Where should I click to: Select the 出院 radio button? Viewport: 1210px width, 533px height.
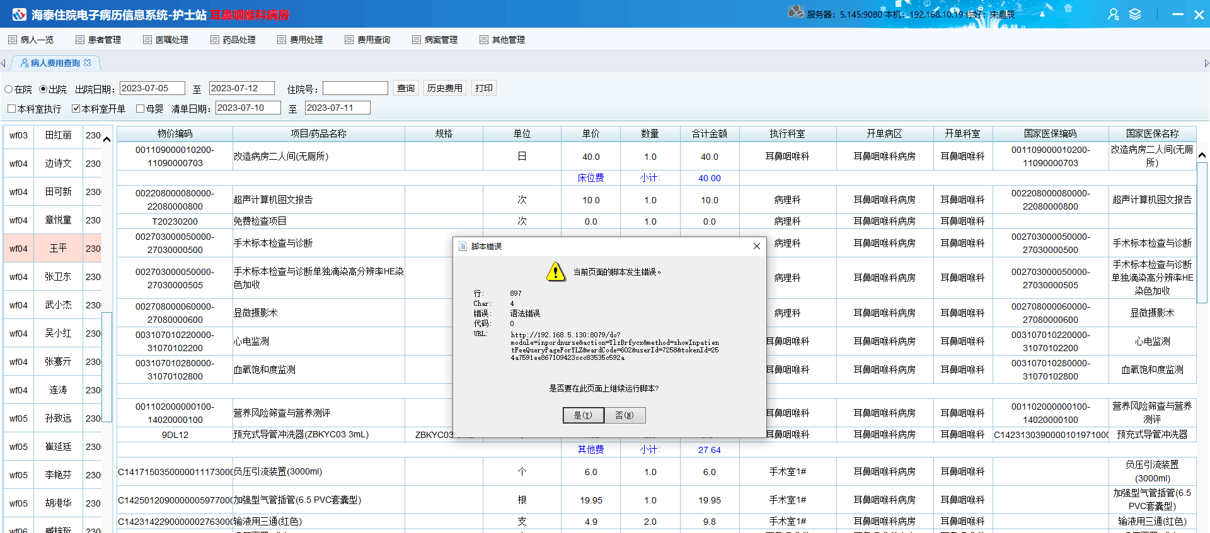43,89
